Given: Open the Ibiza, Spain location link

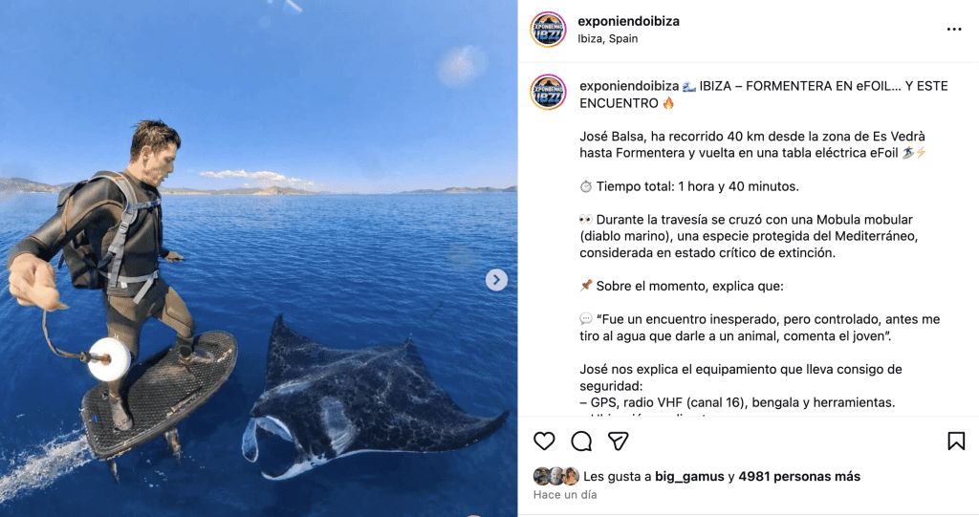Looking at the screenshot, I should tap(607, 39).
